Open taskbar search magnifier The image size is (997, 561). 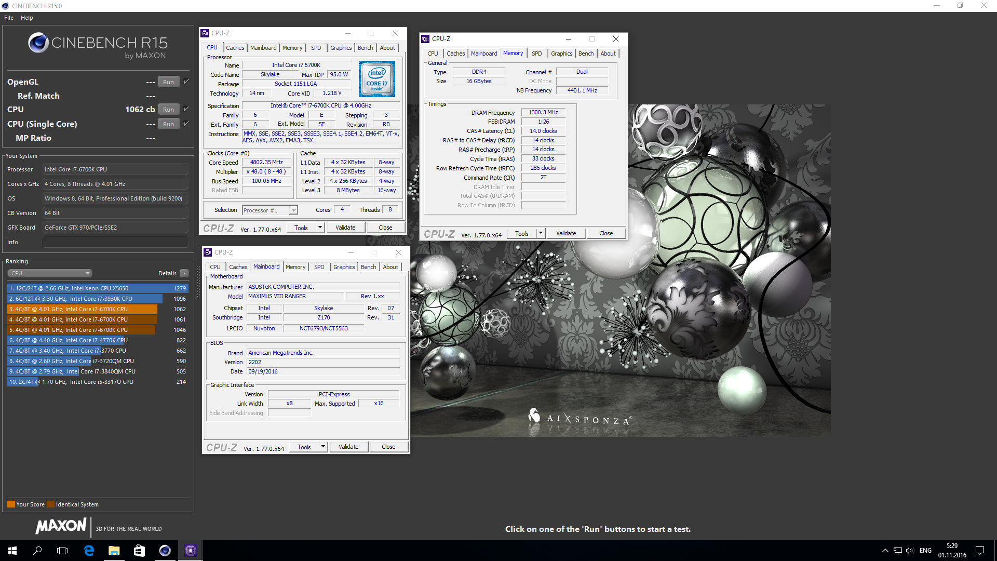click(x=37, y=551)
